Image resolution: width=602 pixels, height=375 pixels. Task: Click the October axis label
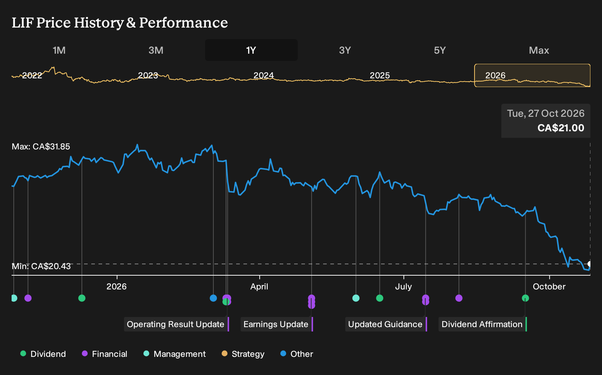click(x=549, y=287)
